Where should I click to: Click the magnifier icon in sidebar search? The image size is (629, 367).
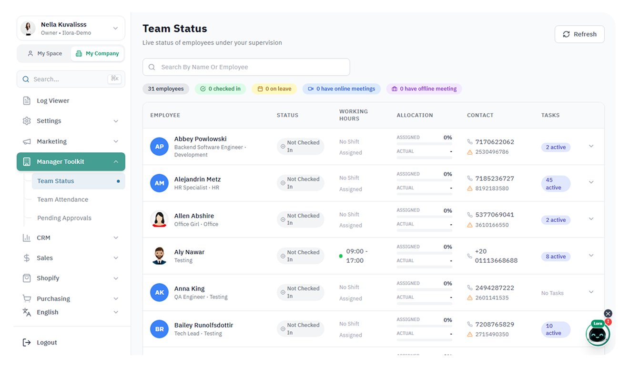click(26, 79)
